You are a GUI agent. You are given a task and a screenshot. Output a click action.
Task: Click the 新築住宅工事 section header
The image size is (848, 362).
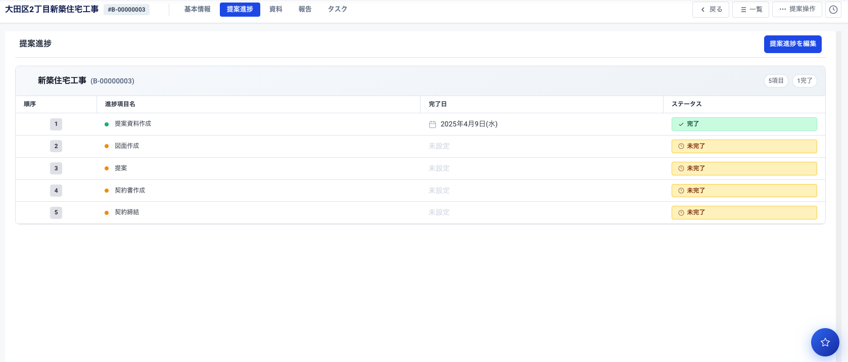(62, 81)
